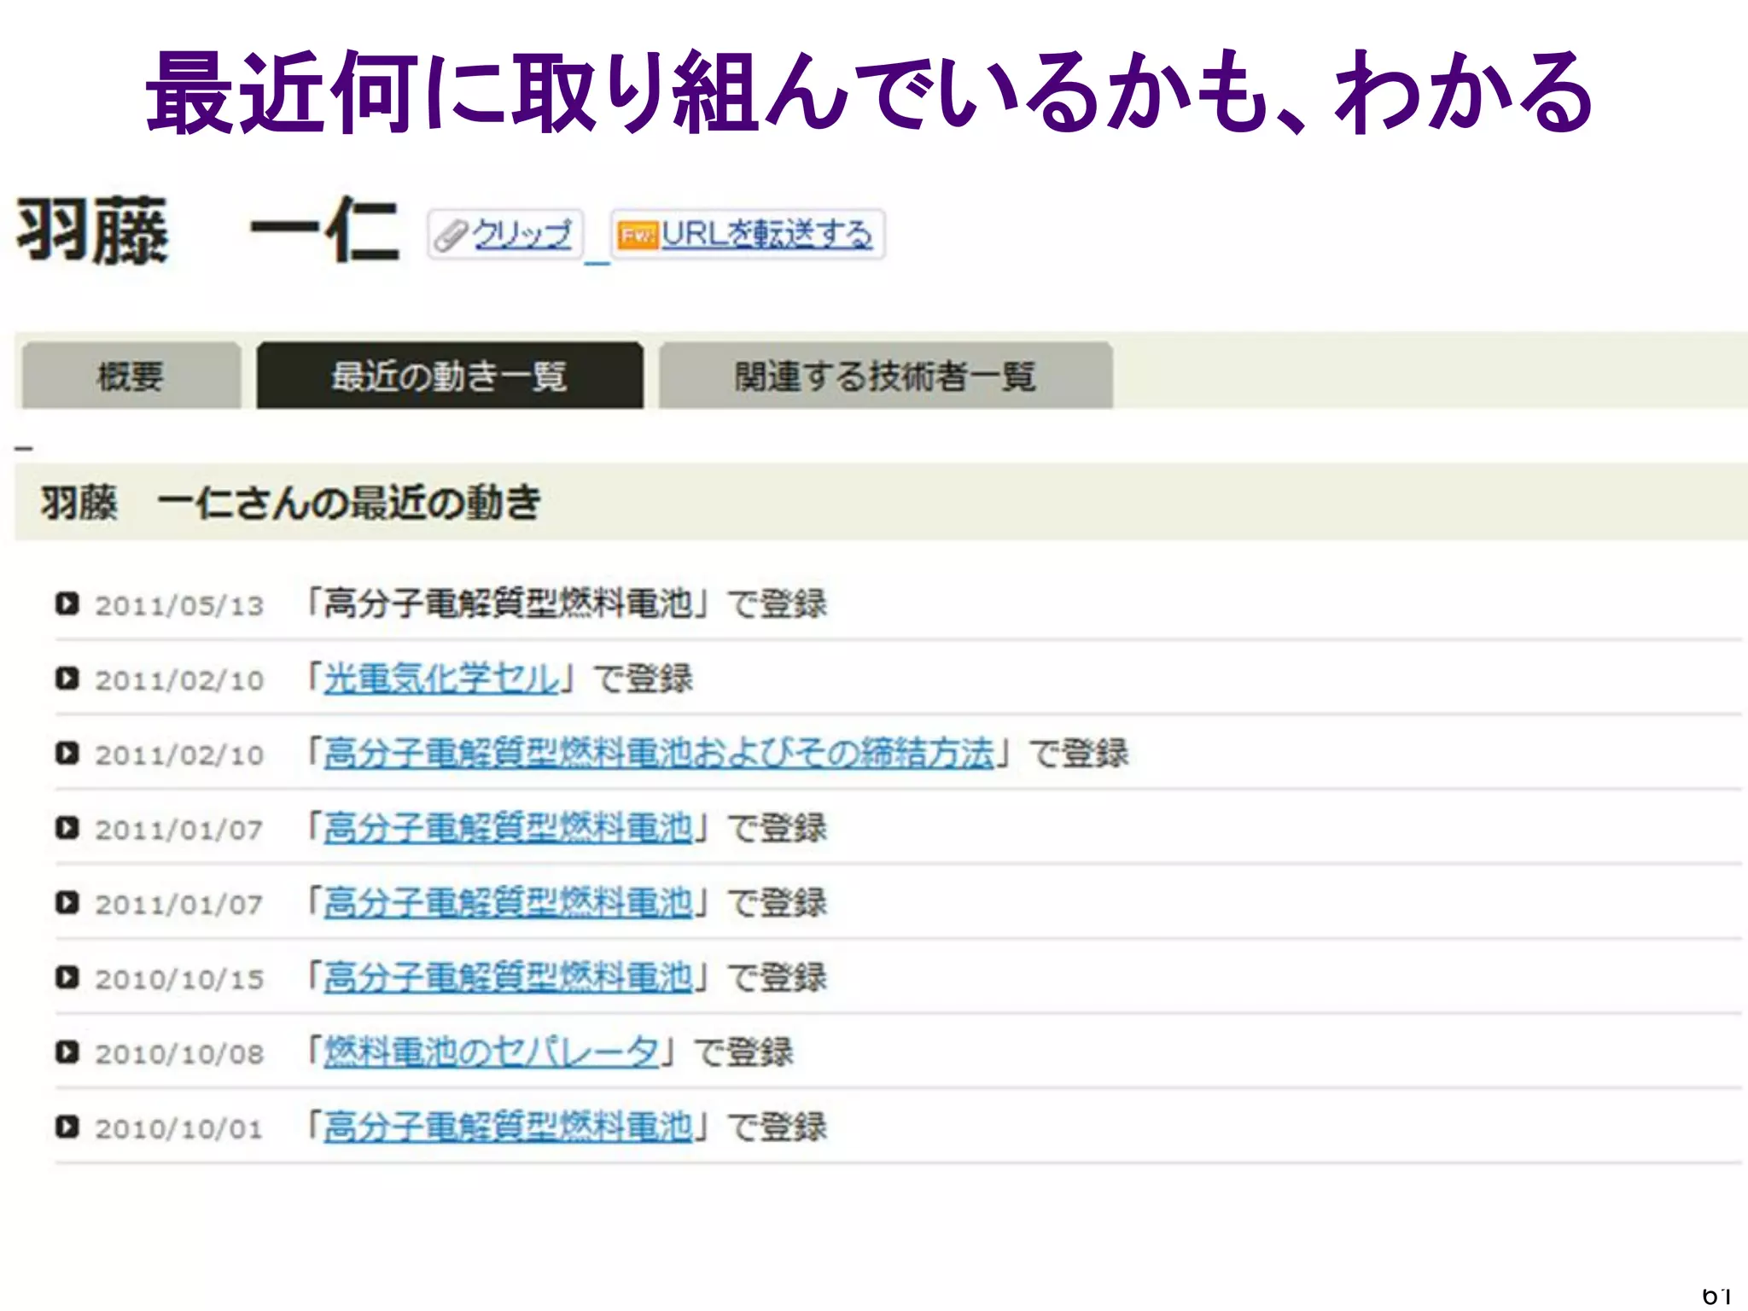Click the name heading 羽藤 一仁
The height and width of the screenshot is (1311, 1748).
tap(207, 230)
